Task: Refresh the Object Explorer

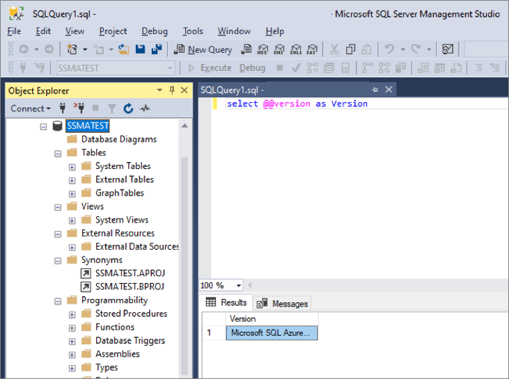Action: (x=128, y=108)
